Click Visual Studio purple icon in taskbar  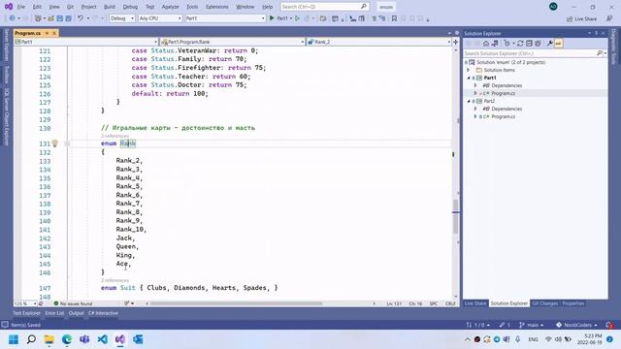[120, 339]
